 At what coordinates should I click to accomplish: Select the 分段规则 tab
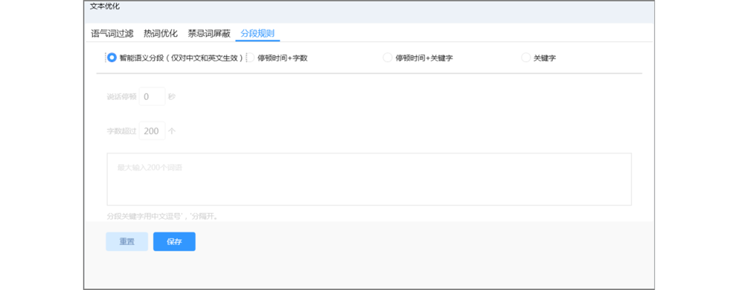pyautogui.click(x=257, y=33)
